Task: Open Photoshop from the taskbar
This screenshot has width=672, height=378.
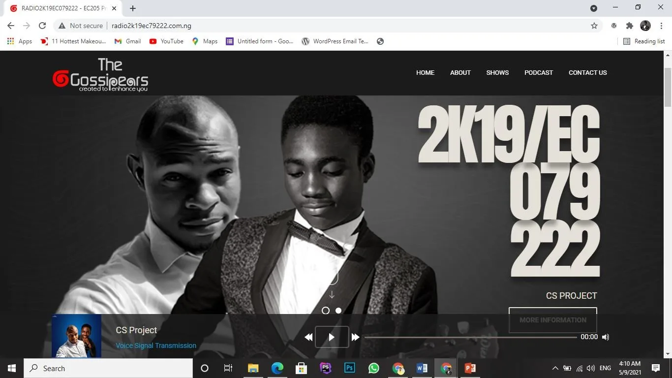Action: pyautogui.click(x=350, y=368)
